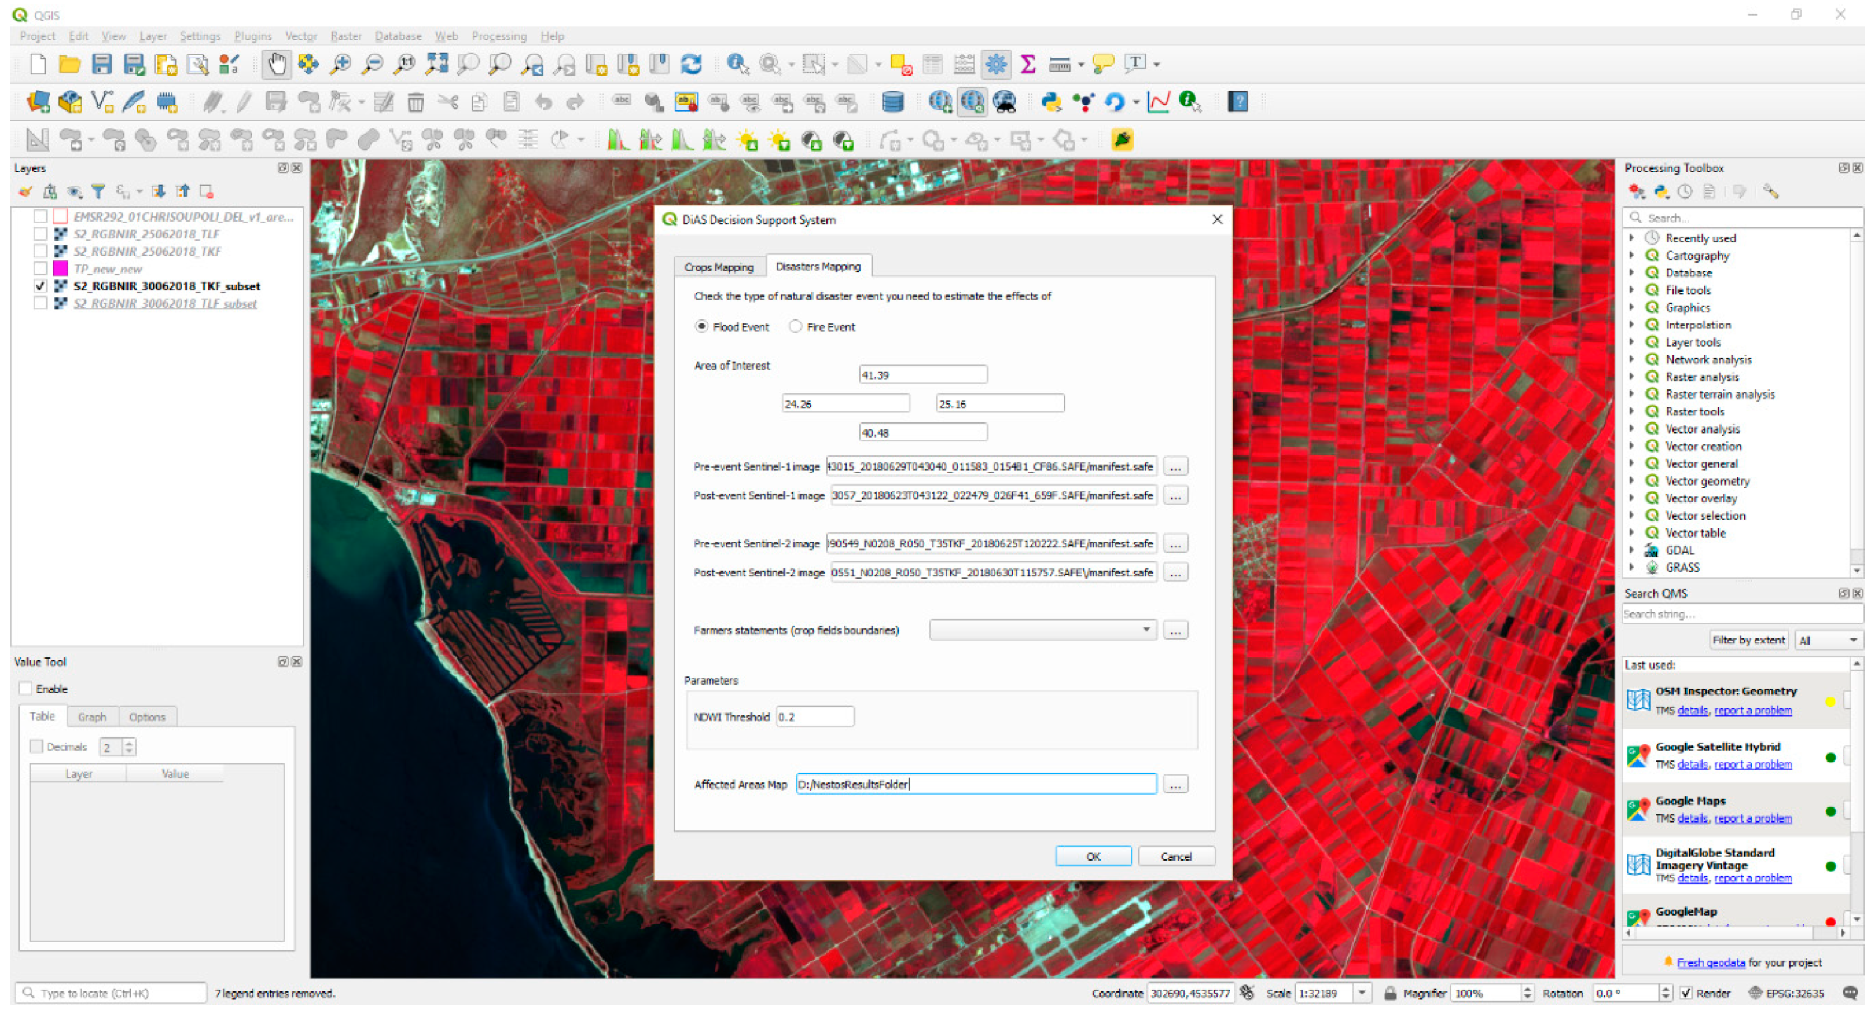This screenshot has height=1015, width=1875.
Task: Toggle the Render checkbox in status bar
Action: click(x=1686, y=993)
